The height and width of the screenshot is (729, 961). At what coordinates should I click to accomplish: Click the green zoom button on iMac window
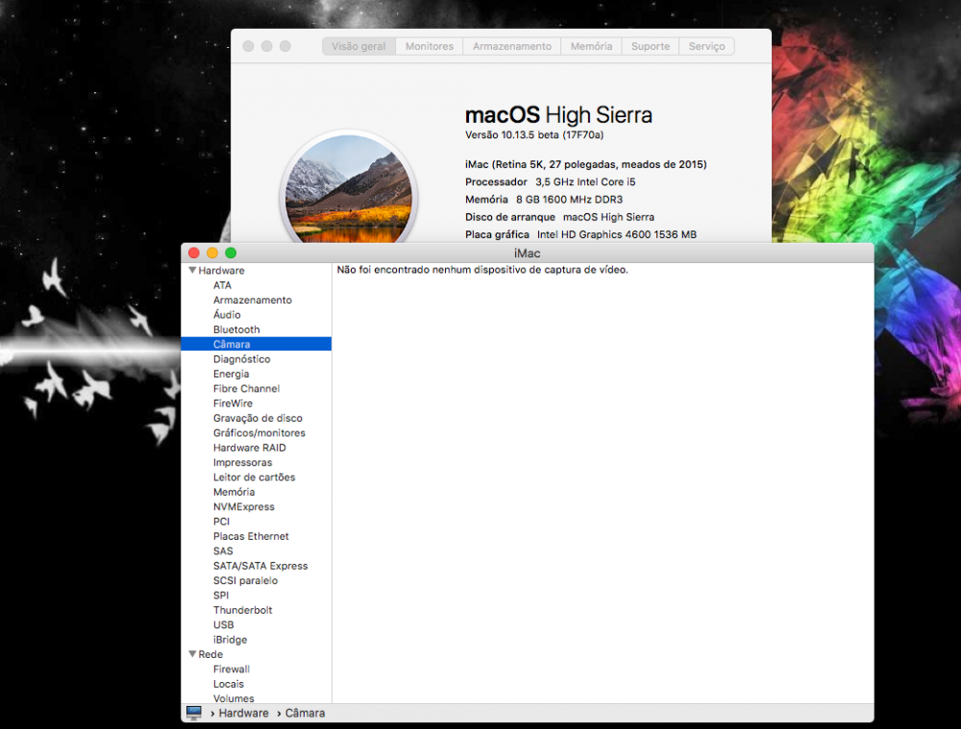pyautogui.click(x=231, y=253)
